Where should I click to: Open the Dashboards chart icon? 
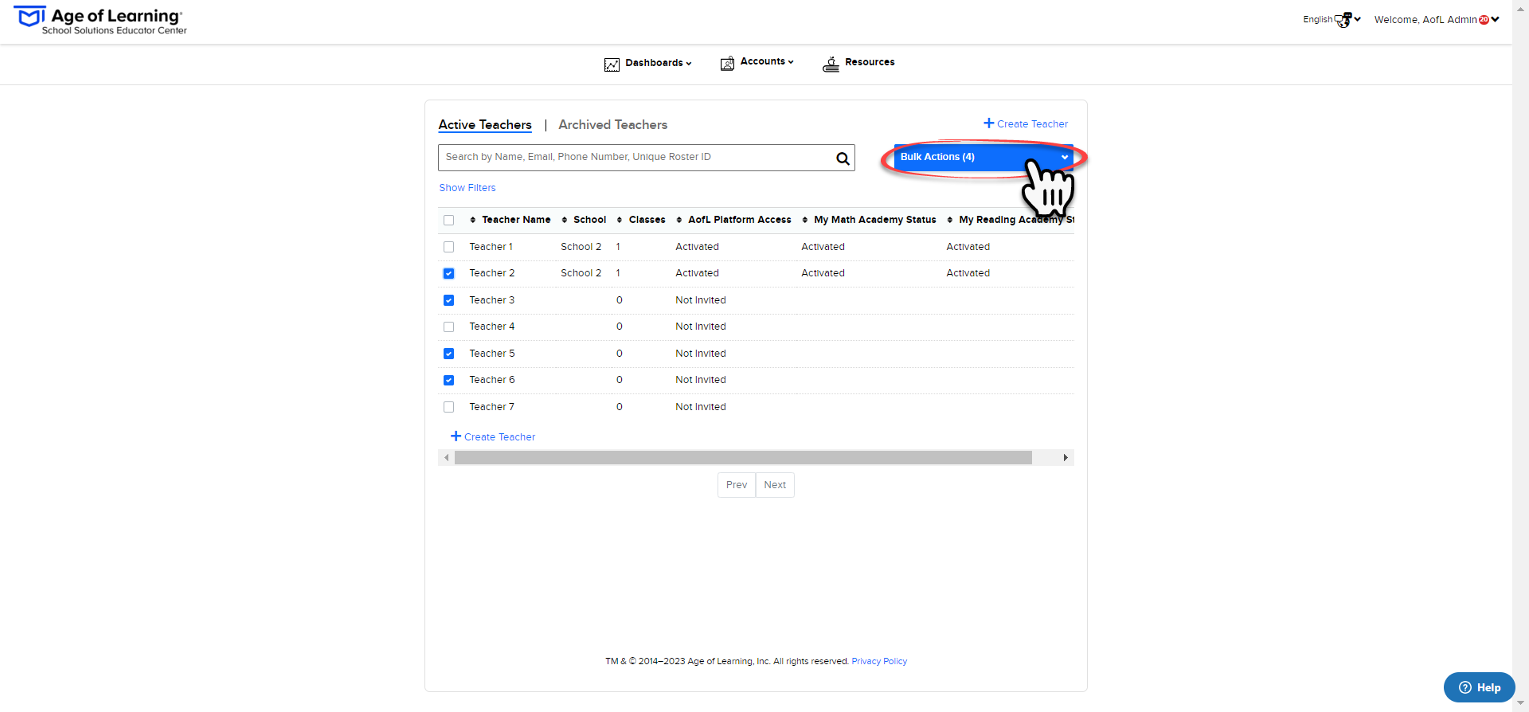click(x=612, y=65)
